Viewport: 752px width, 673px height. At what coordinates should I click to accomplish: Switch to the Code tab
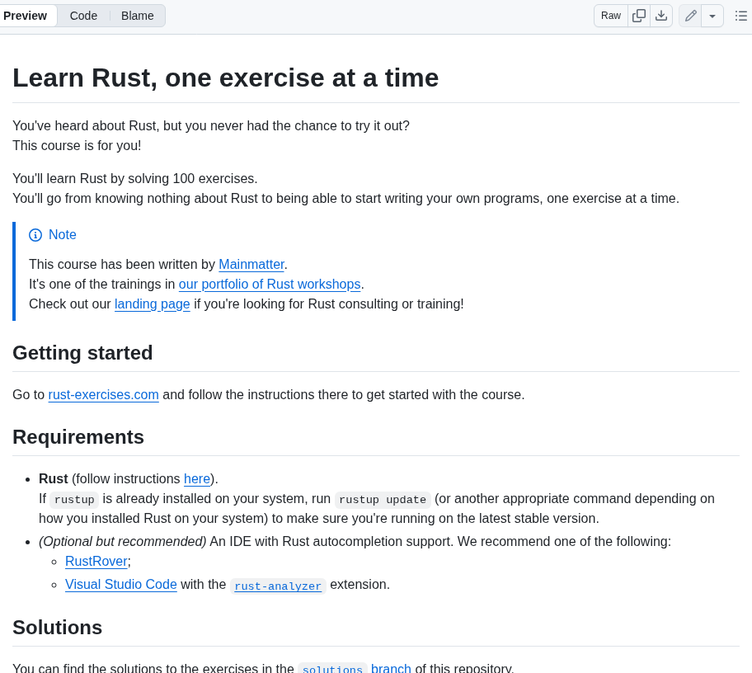pyautogui.click(x=83, y=16)
